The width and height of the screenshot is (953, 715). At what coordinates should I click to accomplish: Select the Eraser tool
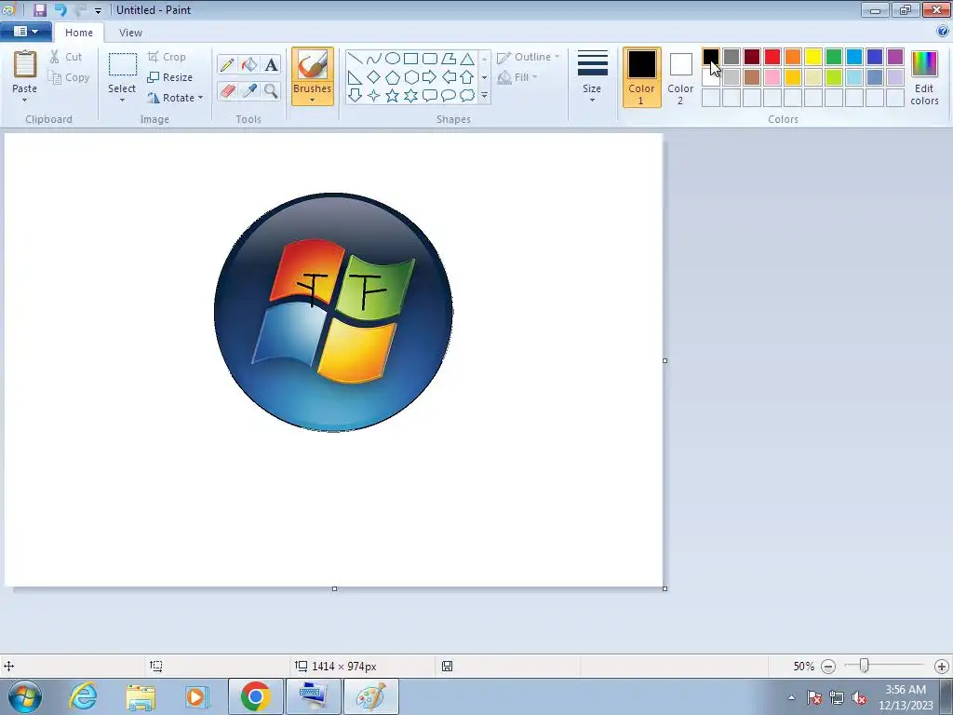(227, 90)
